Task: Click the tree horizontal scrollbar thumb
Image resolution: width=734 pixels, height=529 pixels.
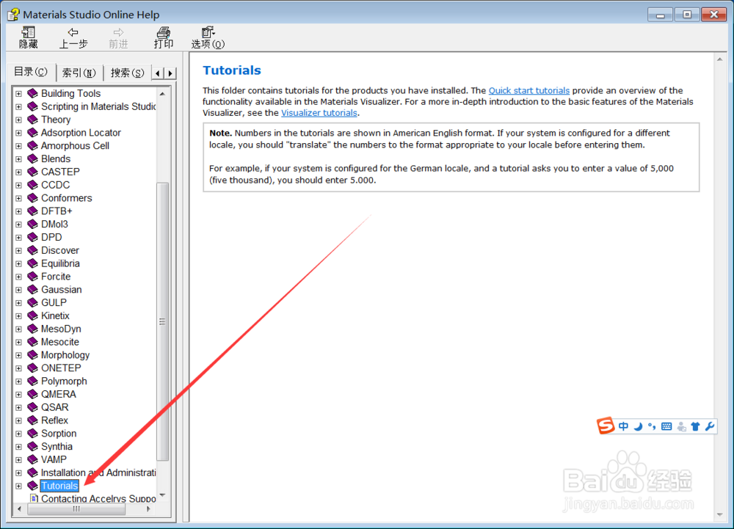Action: [x=76, y=509]
